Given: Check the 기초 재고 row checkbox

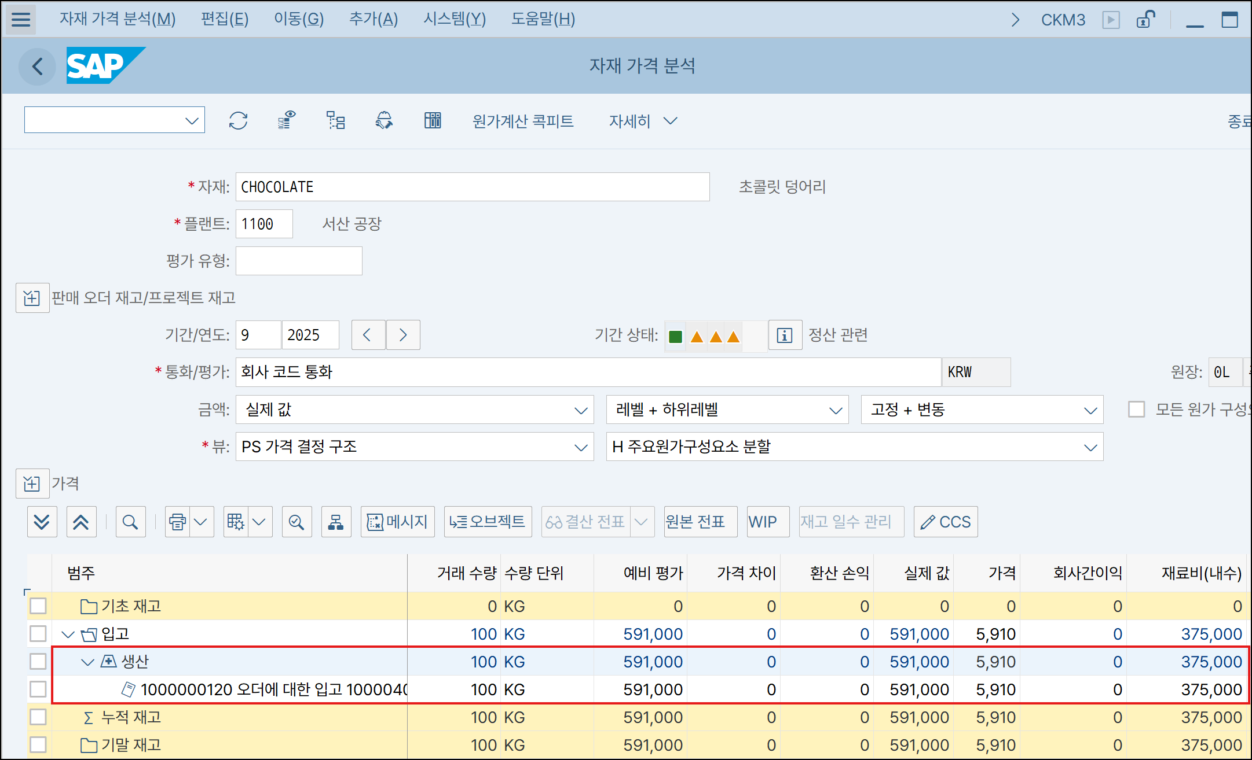Looking at the screenshot, I should [38, 606].
